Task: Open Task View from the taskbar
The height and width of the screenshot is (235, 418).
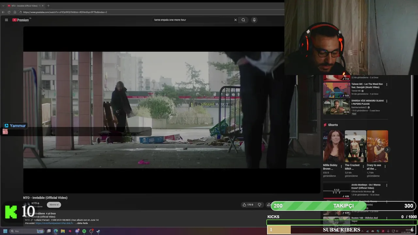Action: coord(49,231)
